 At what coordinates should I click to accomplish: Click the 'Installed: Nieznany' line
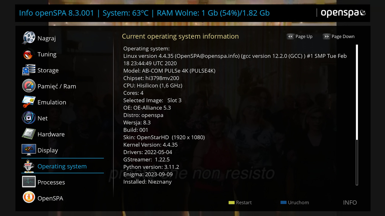pyautogui.click(x=147, y=181)
